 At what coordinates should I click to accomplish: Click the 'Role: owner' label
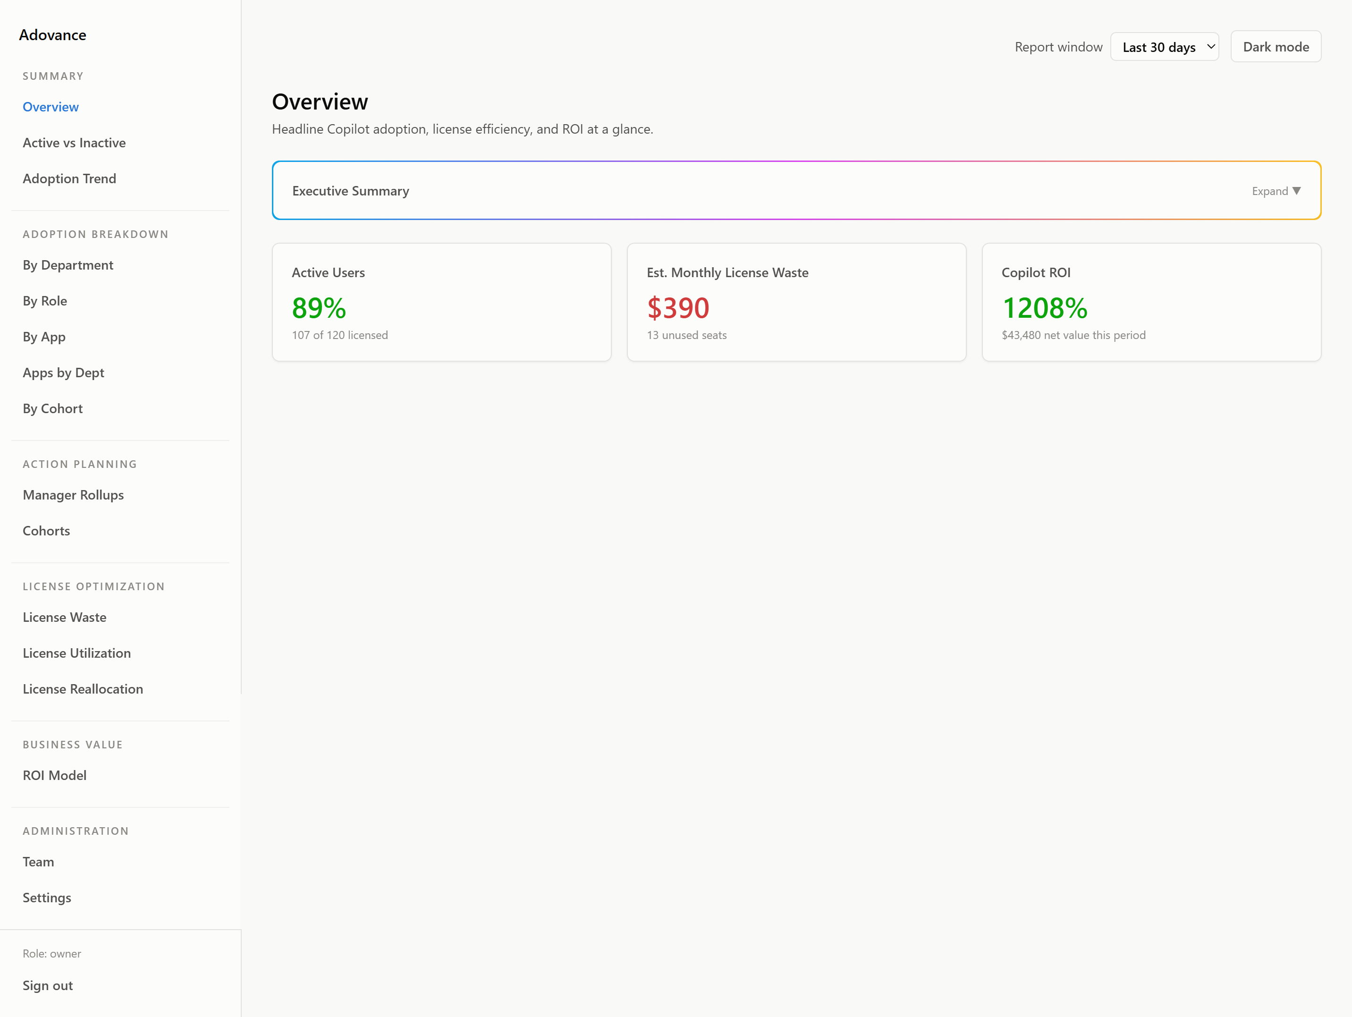52,953
